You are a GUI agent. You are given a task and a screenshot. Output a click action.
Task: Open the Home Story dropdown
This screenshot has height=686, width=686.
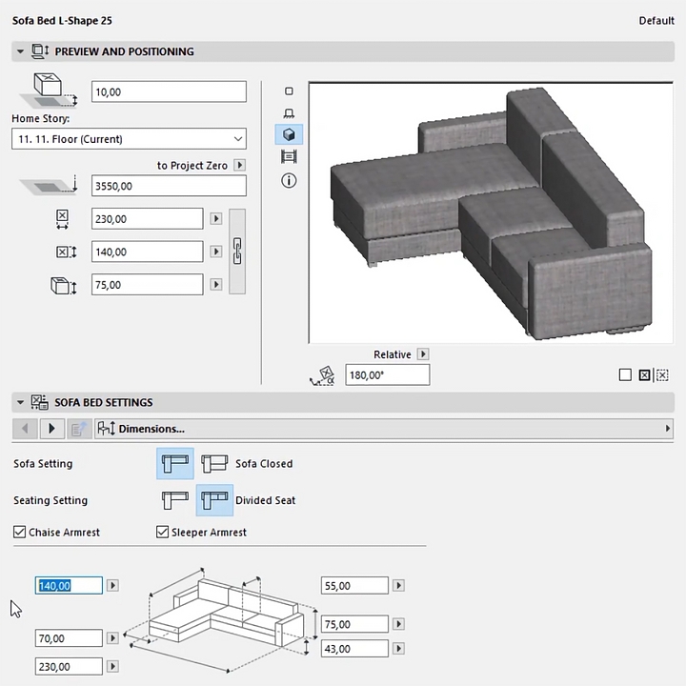(x=129, y=139)
